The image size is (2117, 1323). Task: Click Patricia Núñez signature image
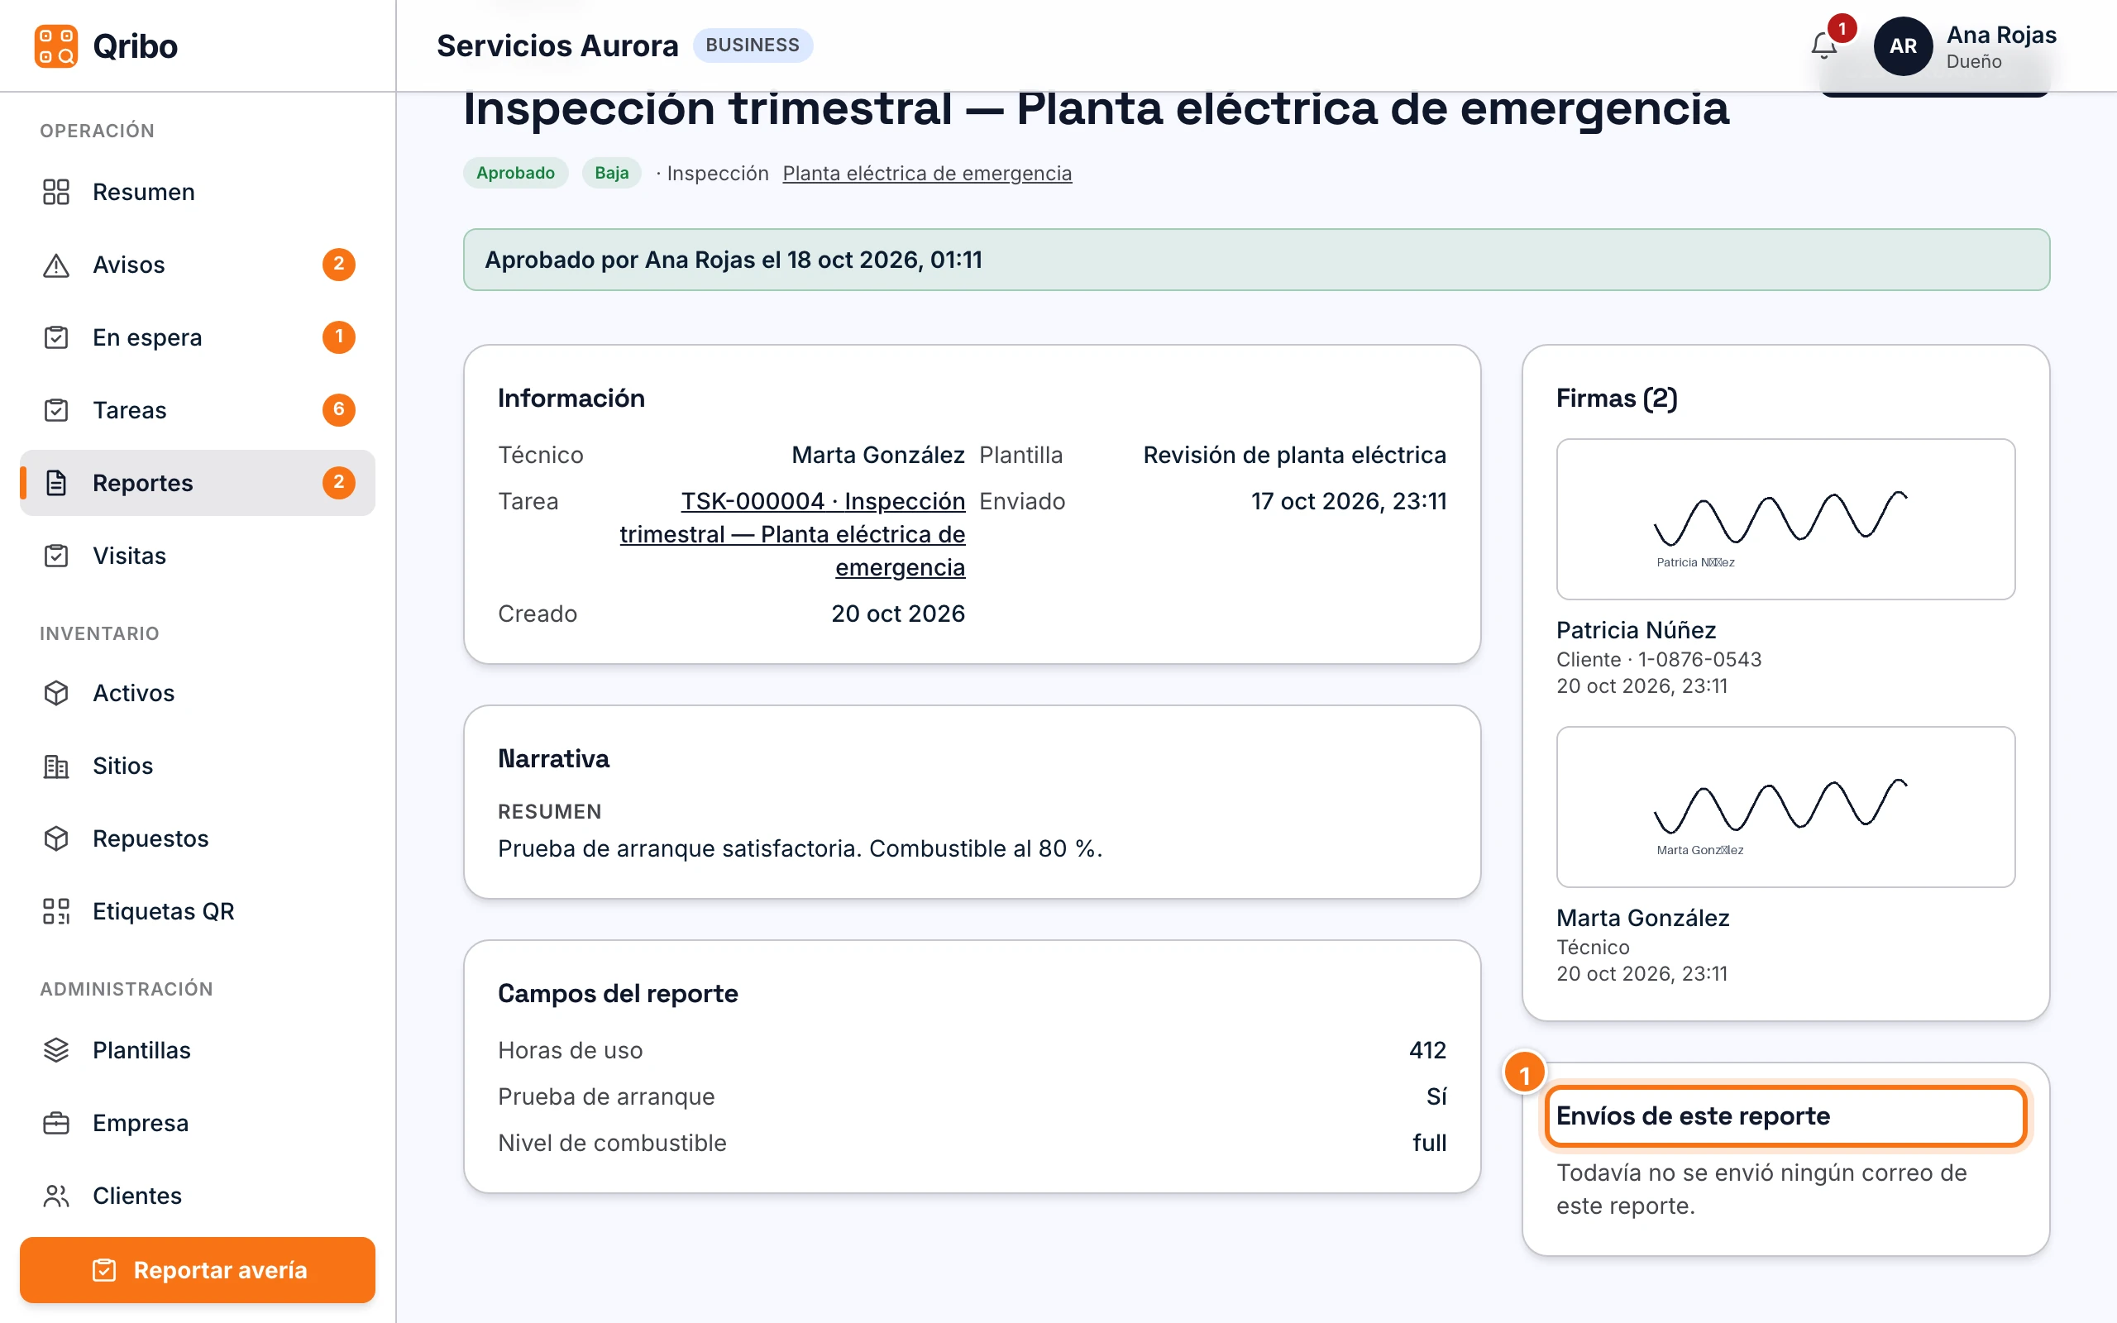[1785, 519]
